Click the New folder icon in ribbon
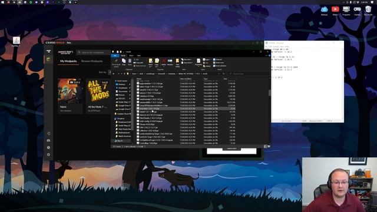The width and height of the screenshot is (377, 212). click(x=177, y=62)
